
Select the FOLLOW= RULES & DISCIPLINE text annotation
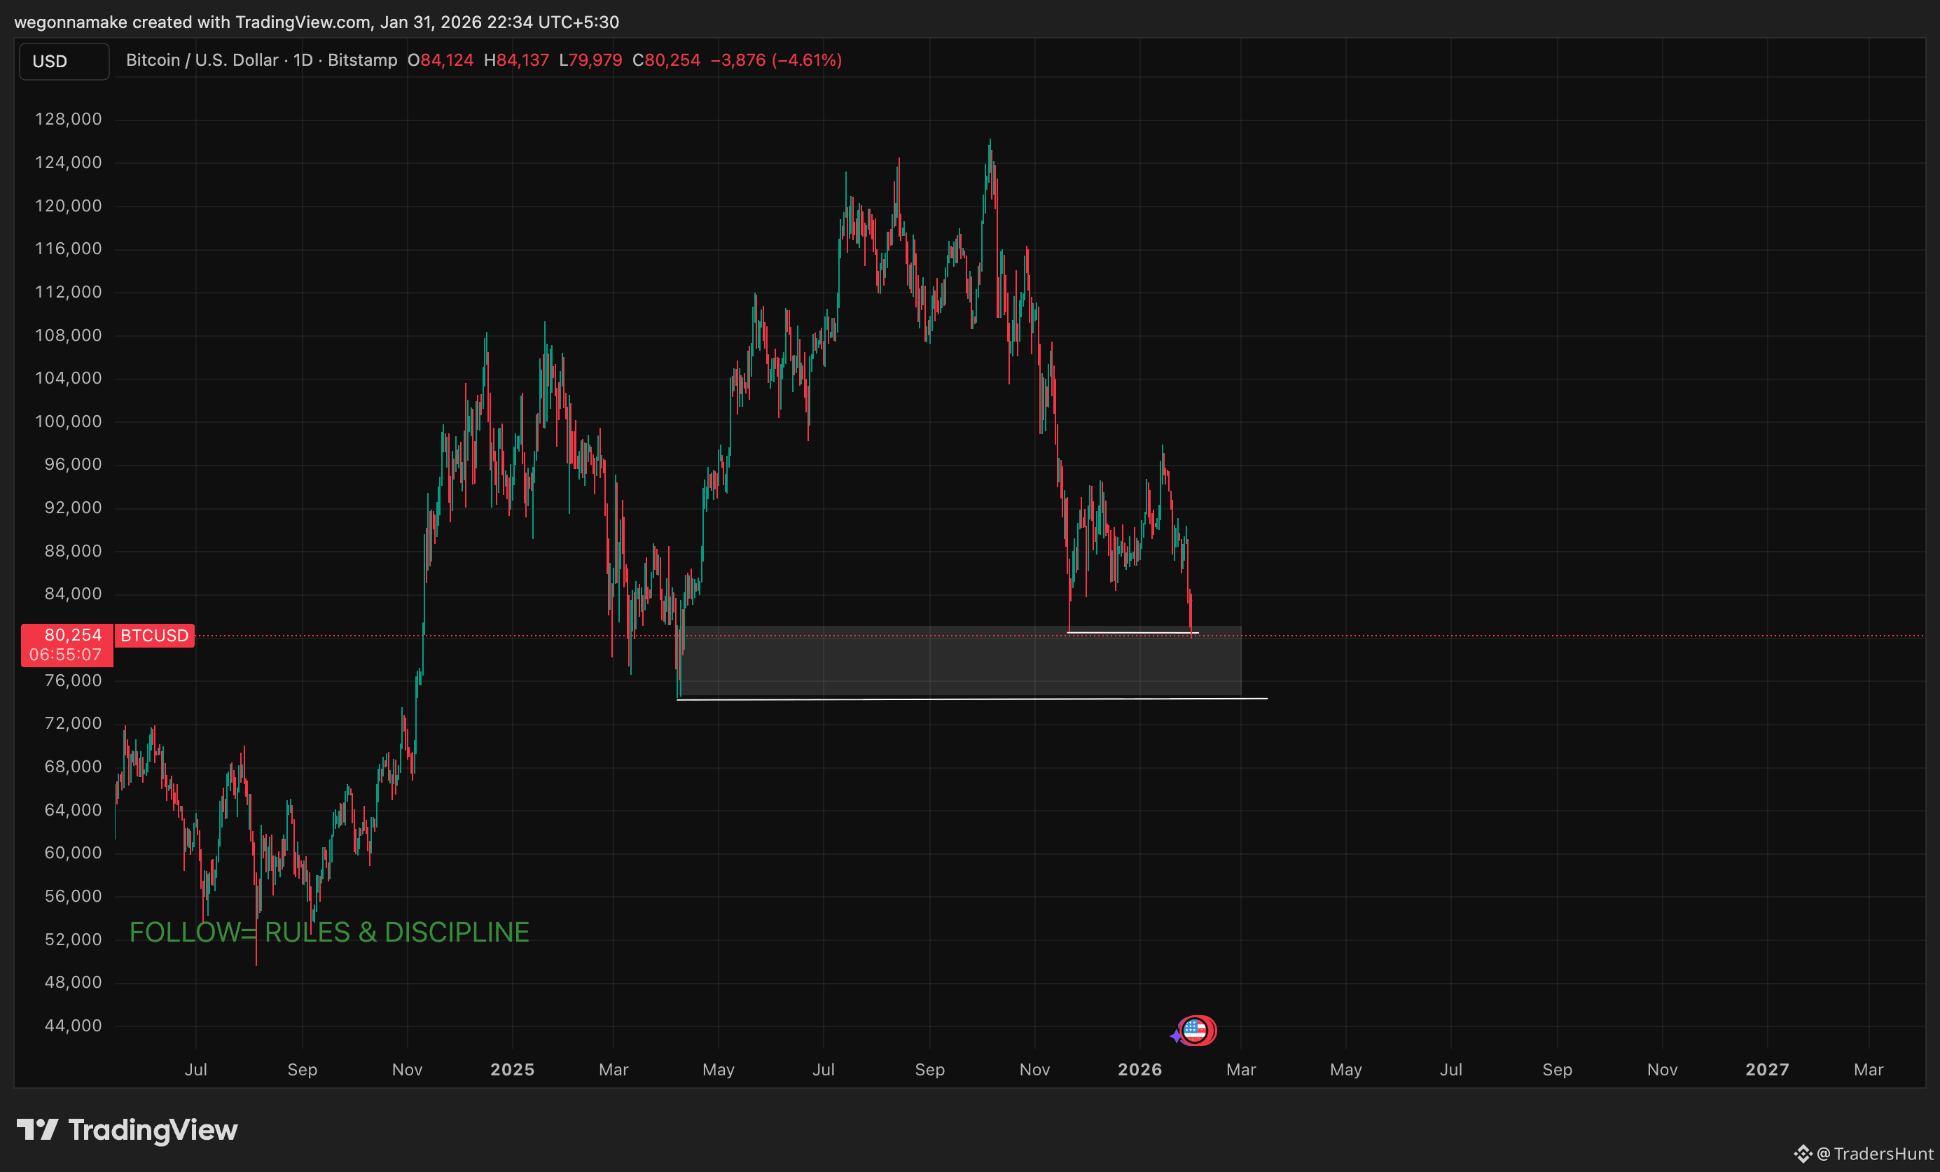(x=329, y=932)
